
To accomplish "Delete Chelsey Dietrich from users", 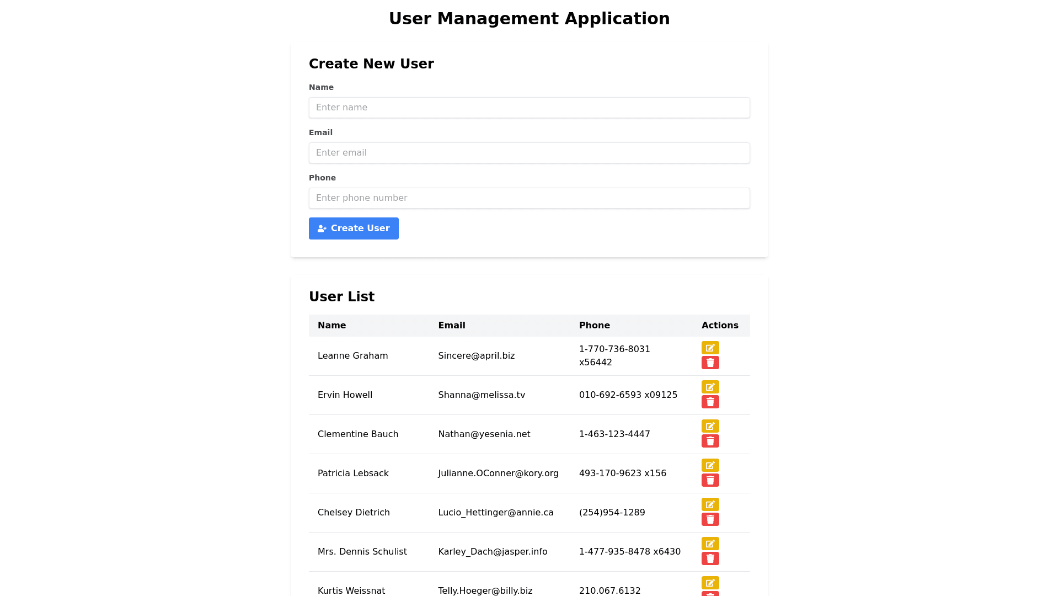I will (710, 519).
